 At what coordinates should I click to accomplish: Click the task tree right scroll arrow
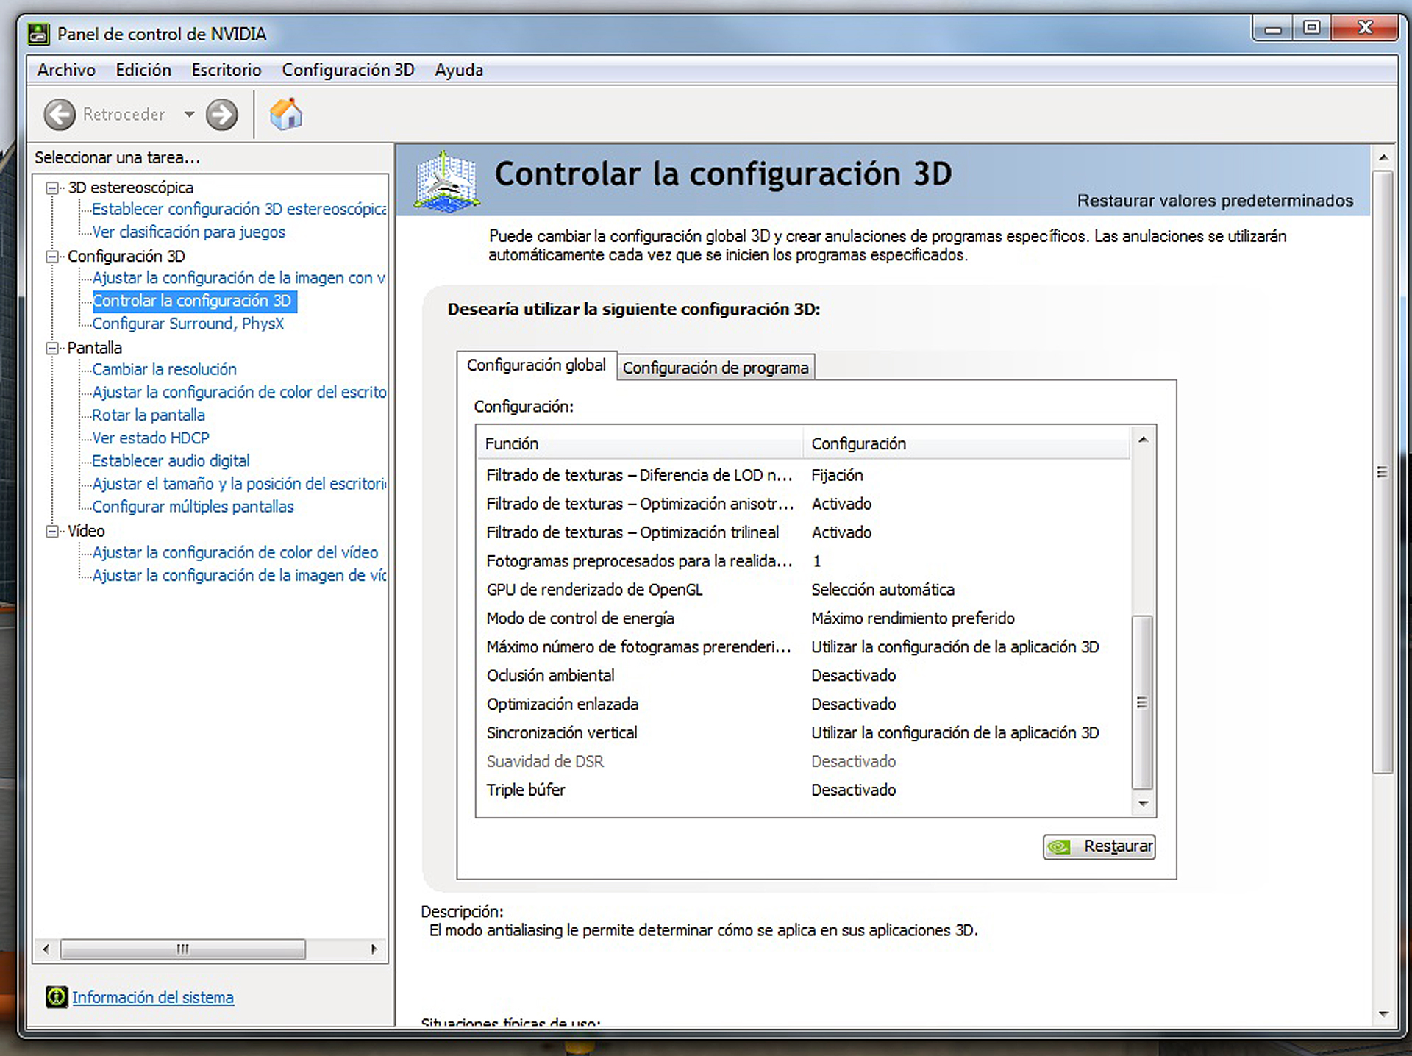click(374, 949)
